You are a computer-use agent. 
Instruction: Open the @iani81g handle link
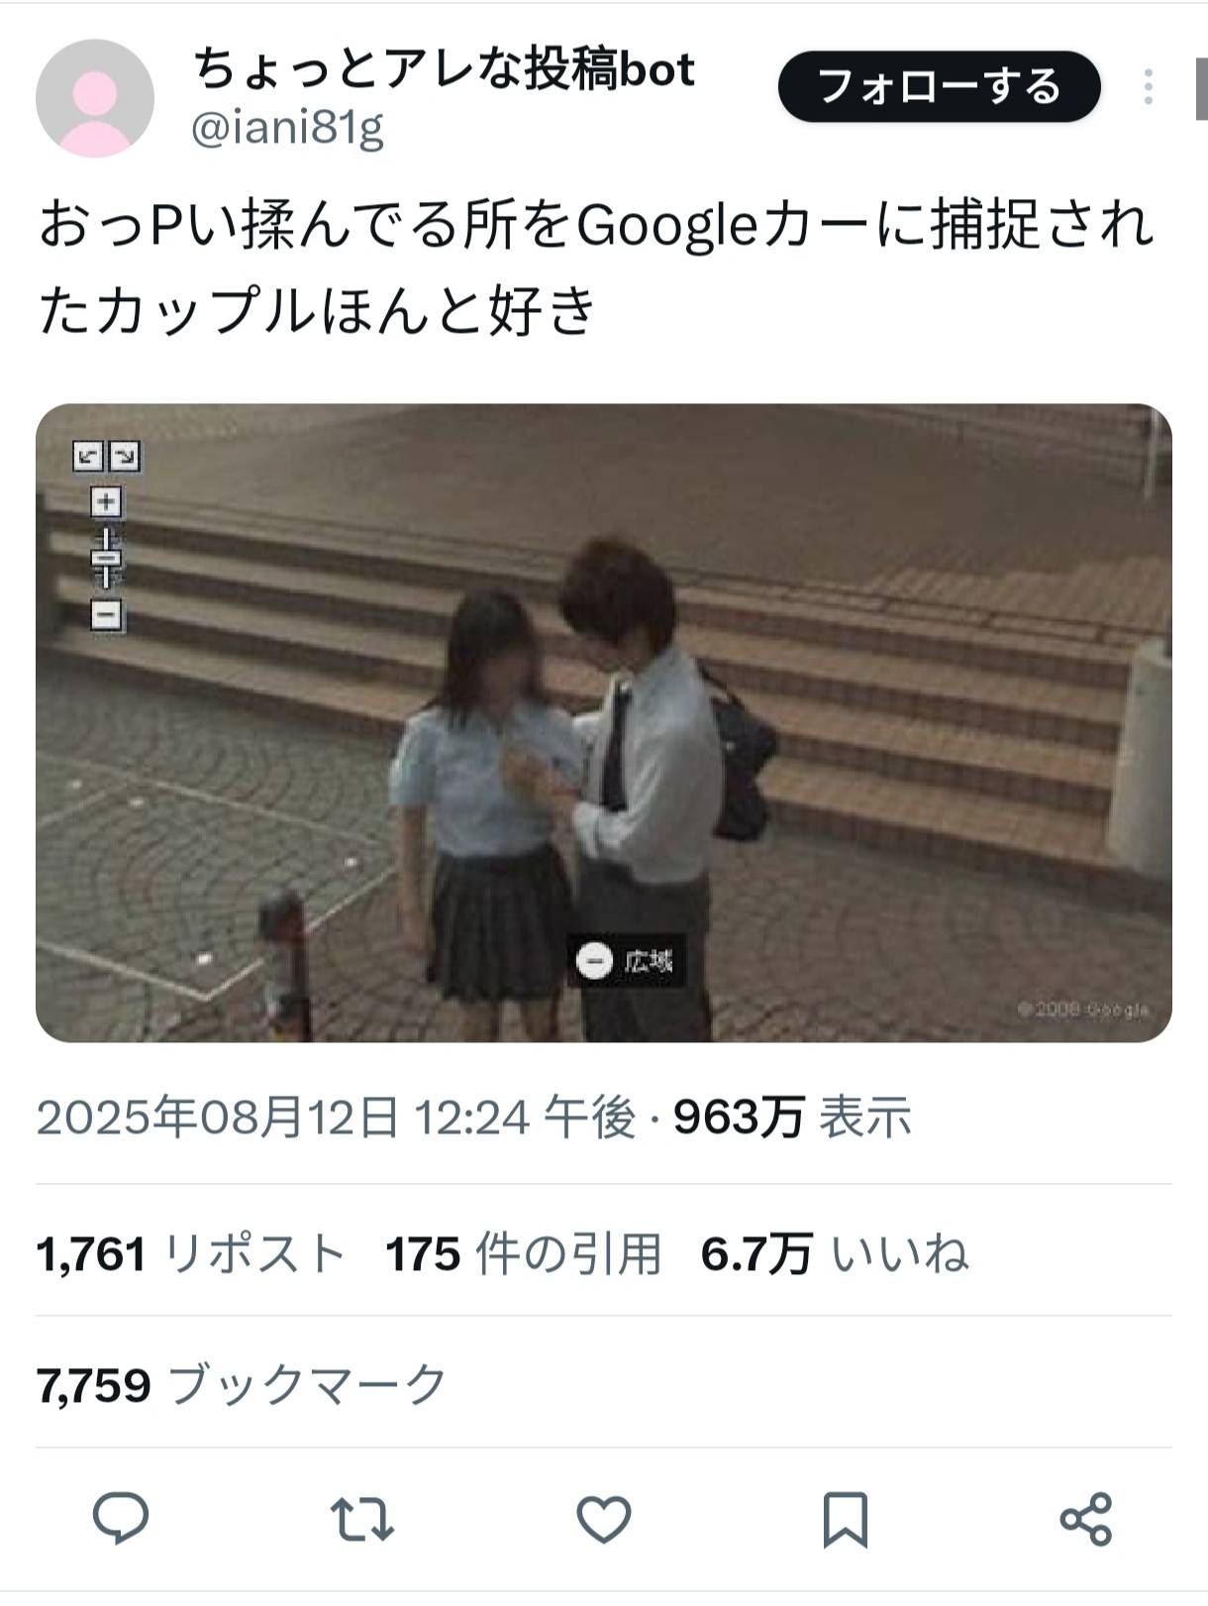point(287,129)
